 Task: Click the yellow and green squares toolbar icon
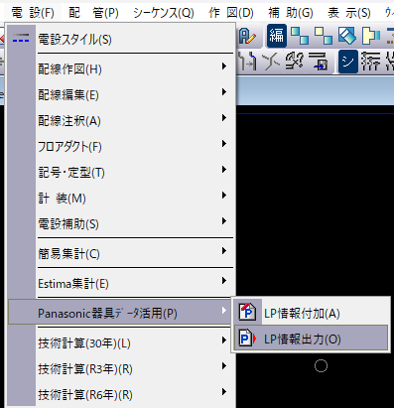[324, 36]
